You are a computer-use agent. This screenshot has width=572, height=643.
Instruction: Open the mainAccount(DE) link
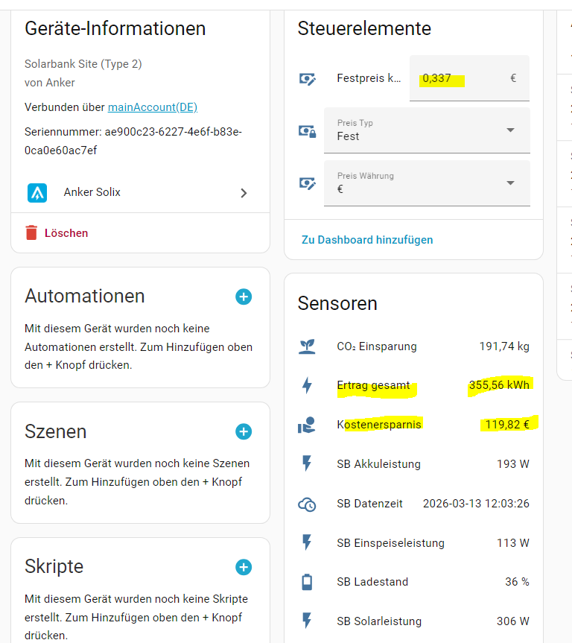153,107
